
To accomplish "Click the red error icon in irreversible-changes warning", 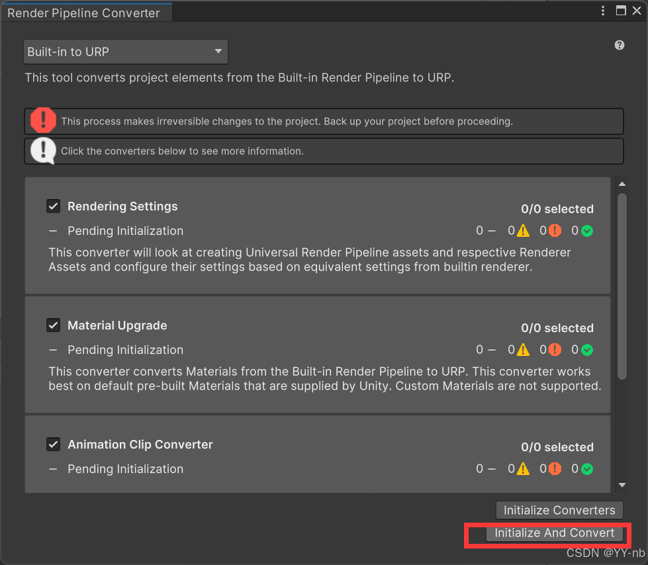I will click(x=43, y=120).
